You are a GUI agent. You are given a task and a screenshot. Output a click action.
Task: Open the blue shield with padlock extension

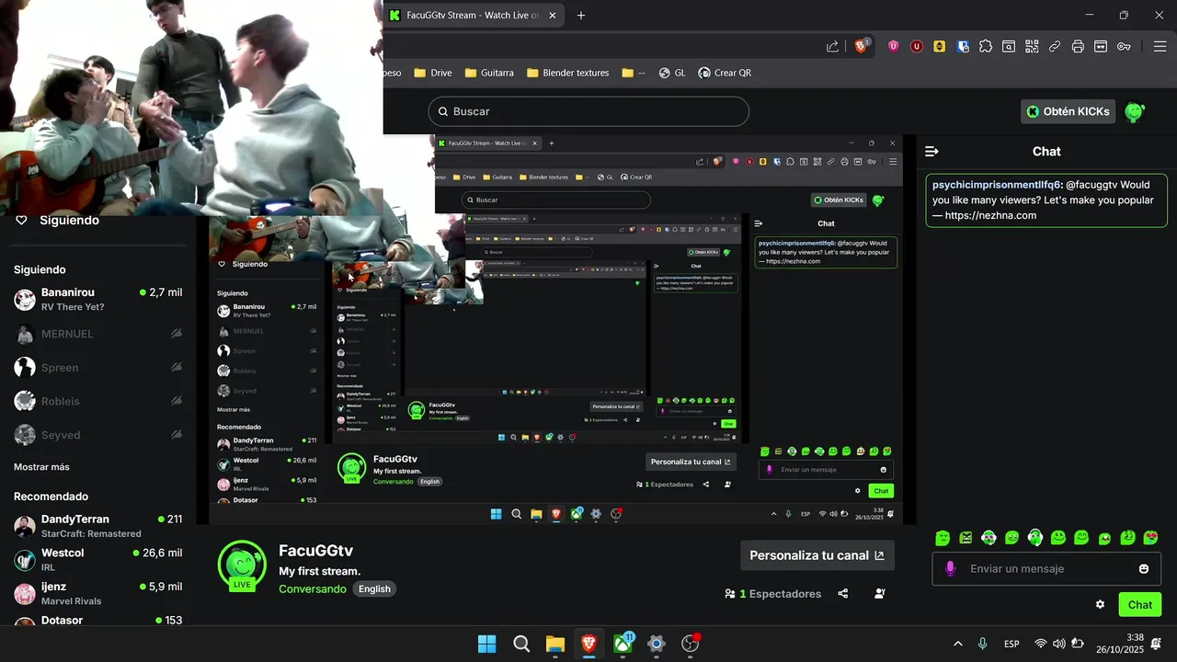click(x=963, y=46)
